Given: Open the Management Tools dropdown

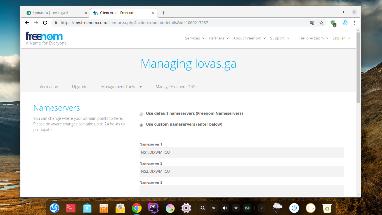Looking at the screenshot, I should (121, 87).
